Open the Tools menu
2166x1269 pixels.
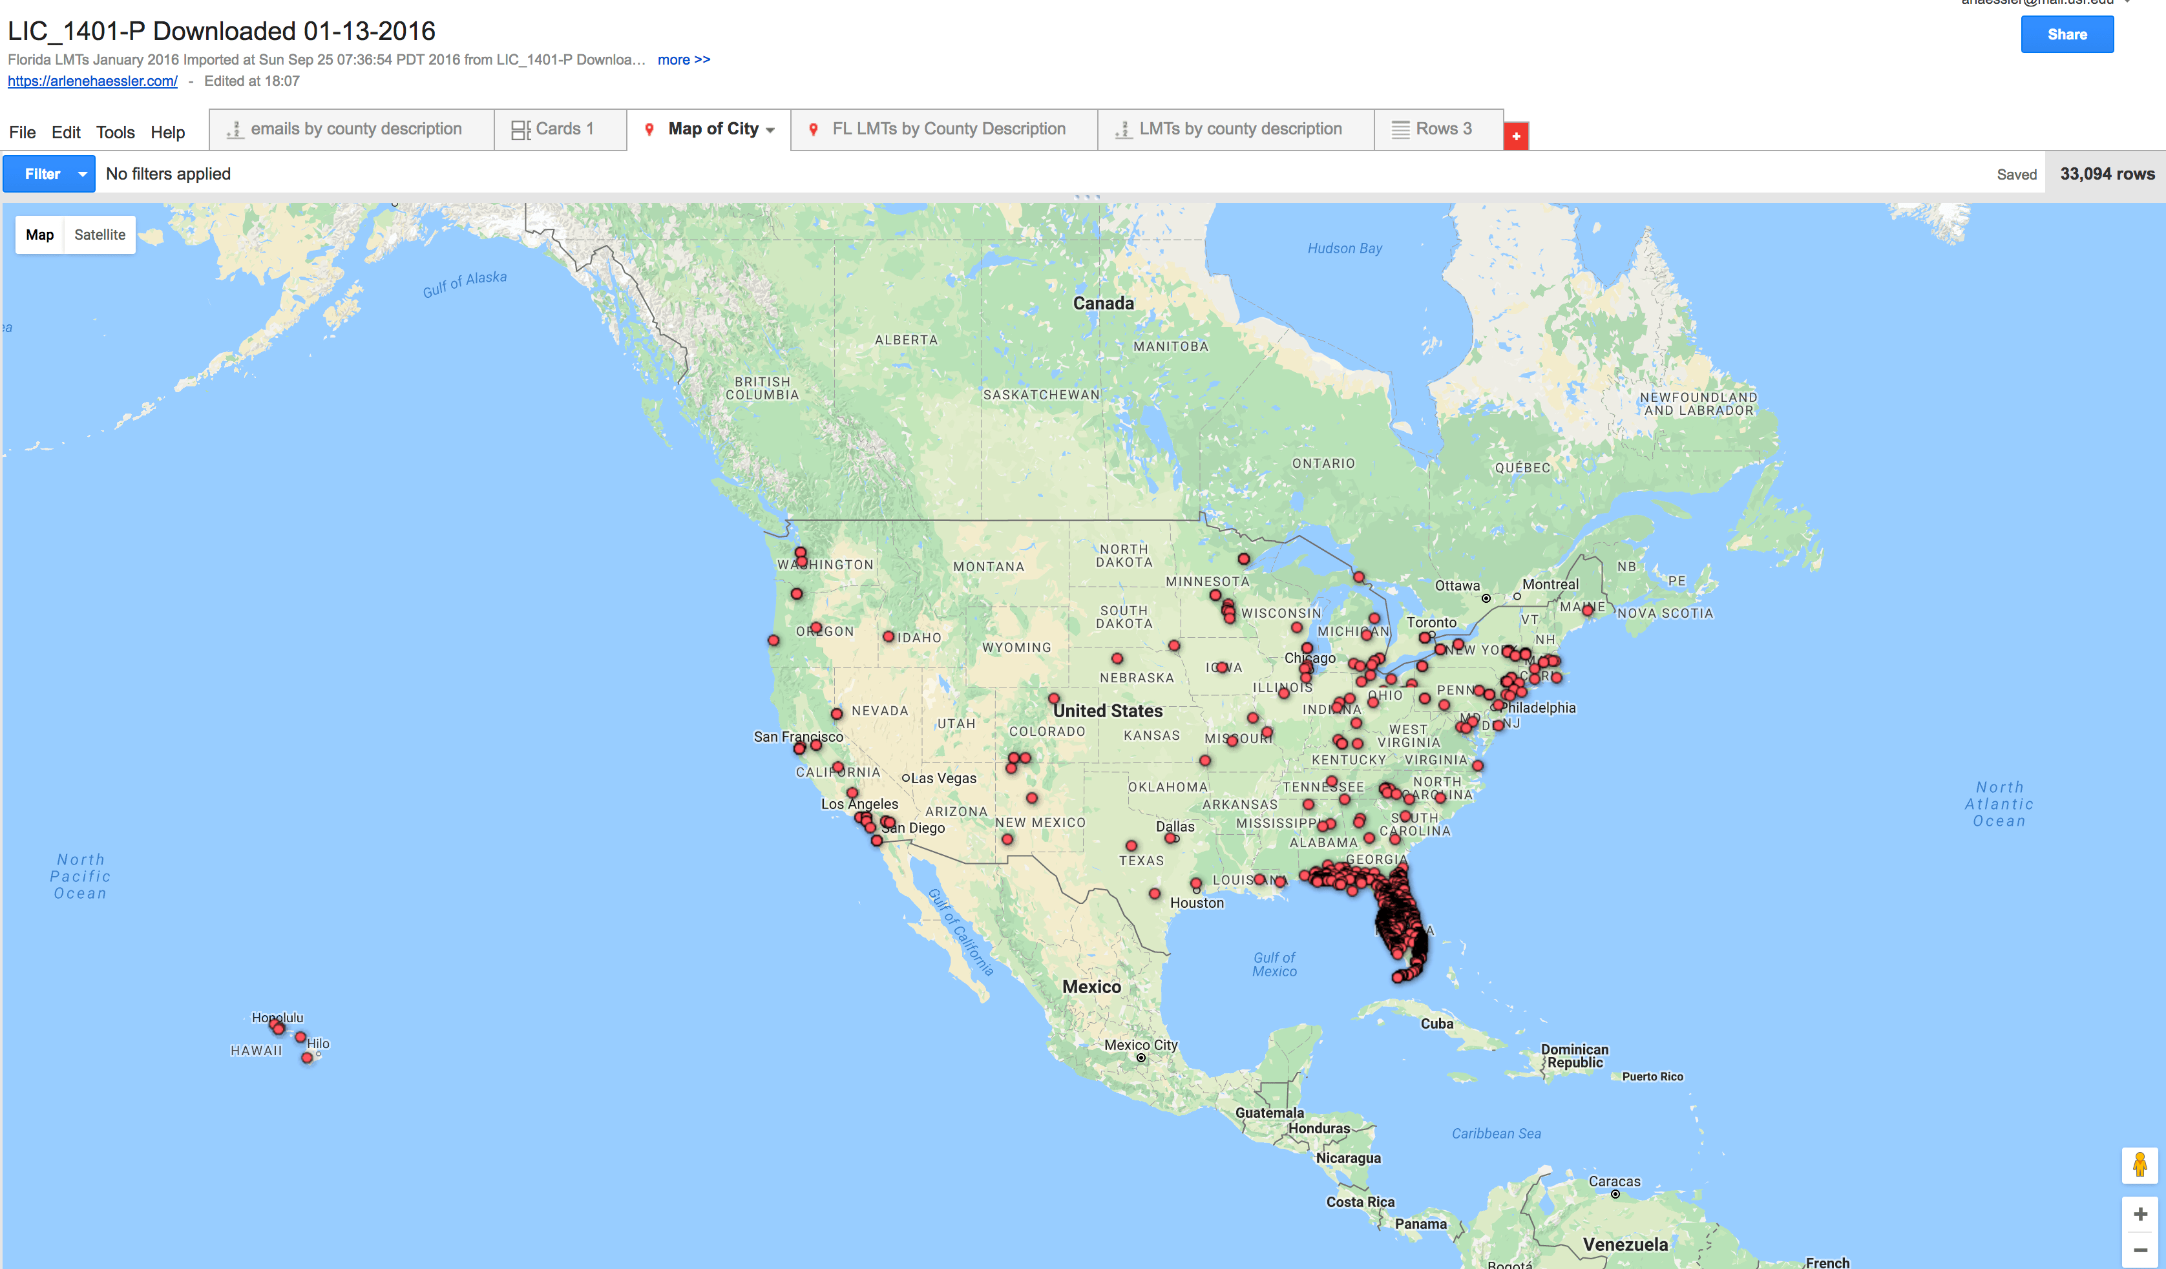pos(114,132)
